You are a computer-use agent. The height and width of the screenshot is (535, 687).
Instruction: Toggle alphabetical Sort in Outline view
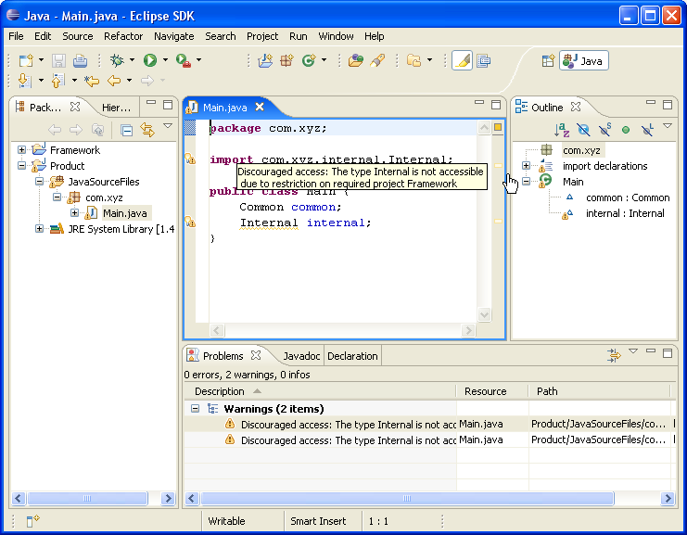562,130
